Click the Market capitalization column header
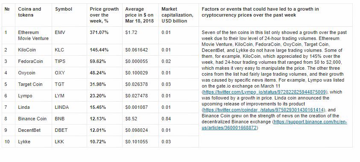360x162 pixels. [177, 15]
